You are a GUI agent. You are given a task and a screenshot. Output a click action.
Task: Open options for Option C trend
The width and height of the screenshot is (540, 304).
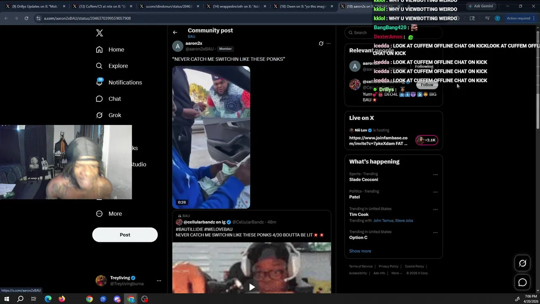point(435,233)
